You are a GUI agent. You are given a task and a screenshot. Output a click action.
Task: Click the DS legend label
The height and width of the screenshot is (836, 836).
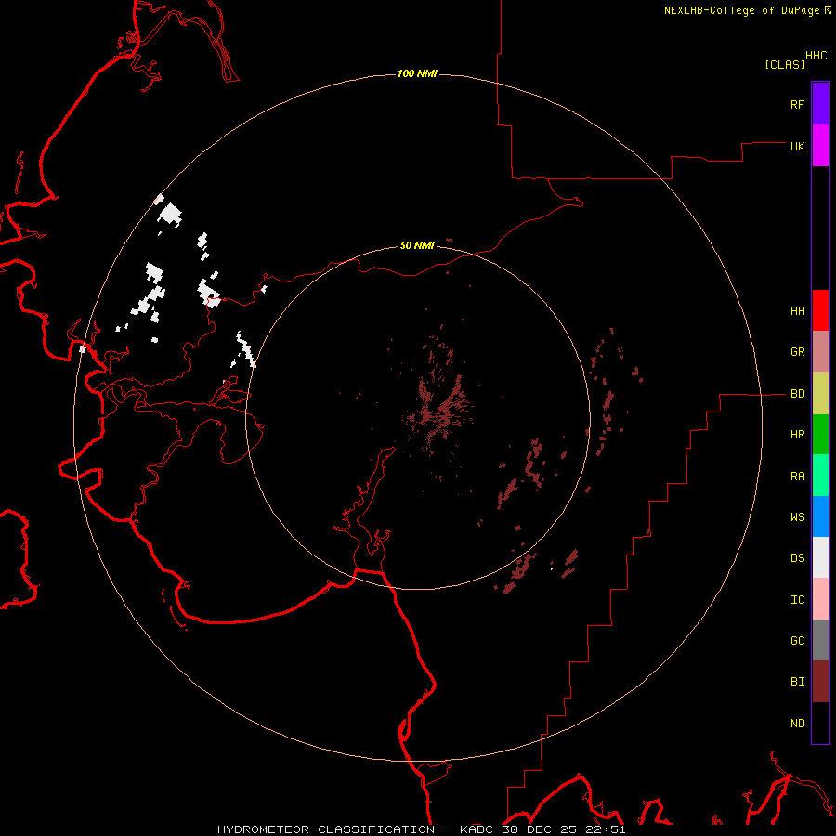(x=797, y=558)
